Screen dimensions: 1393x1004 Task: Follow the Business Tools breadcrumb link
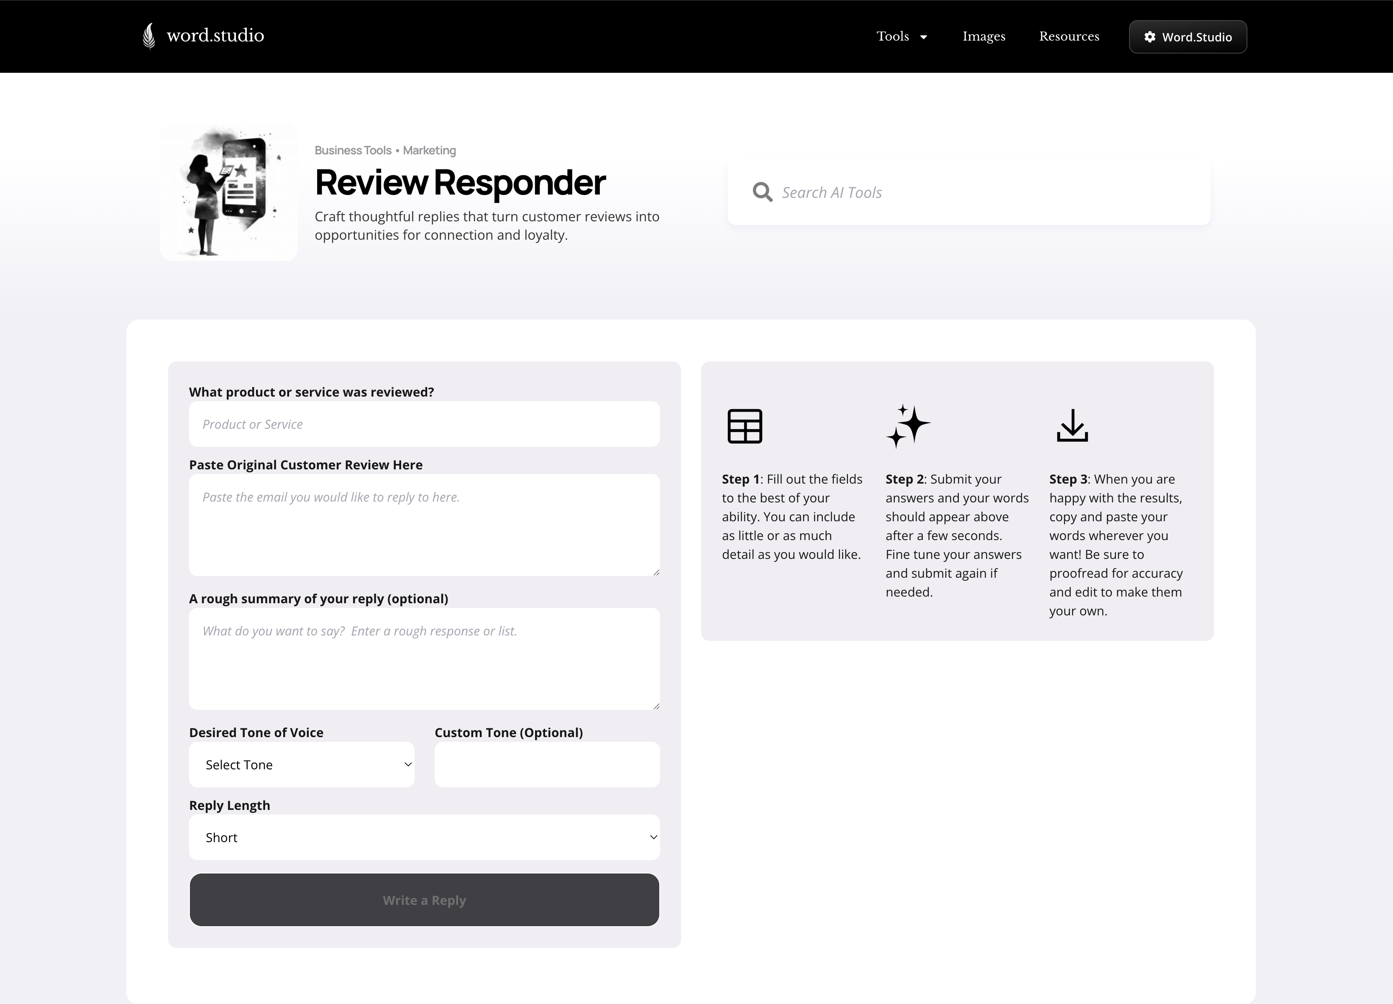click(353, 151)
